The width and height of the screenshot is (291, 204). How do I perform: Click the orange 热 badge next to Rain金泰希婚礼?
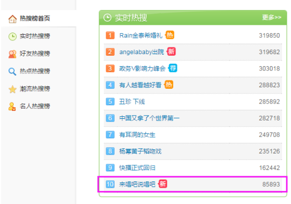pyautogui.click(x=170, y=35)
